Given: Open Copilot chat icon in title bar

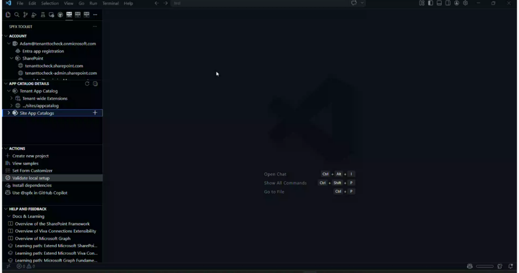Looking at the screenshot, I should [x=354, y=3].
